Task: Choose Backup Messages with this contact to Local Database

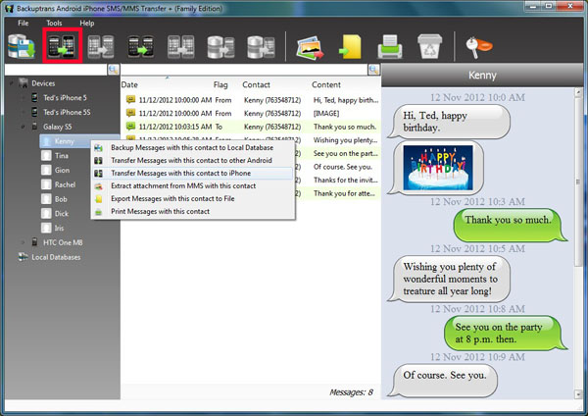Action: pyautogui.click(x=192, y=147)
